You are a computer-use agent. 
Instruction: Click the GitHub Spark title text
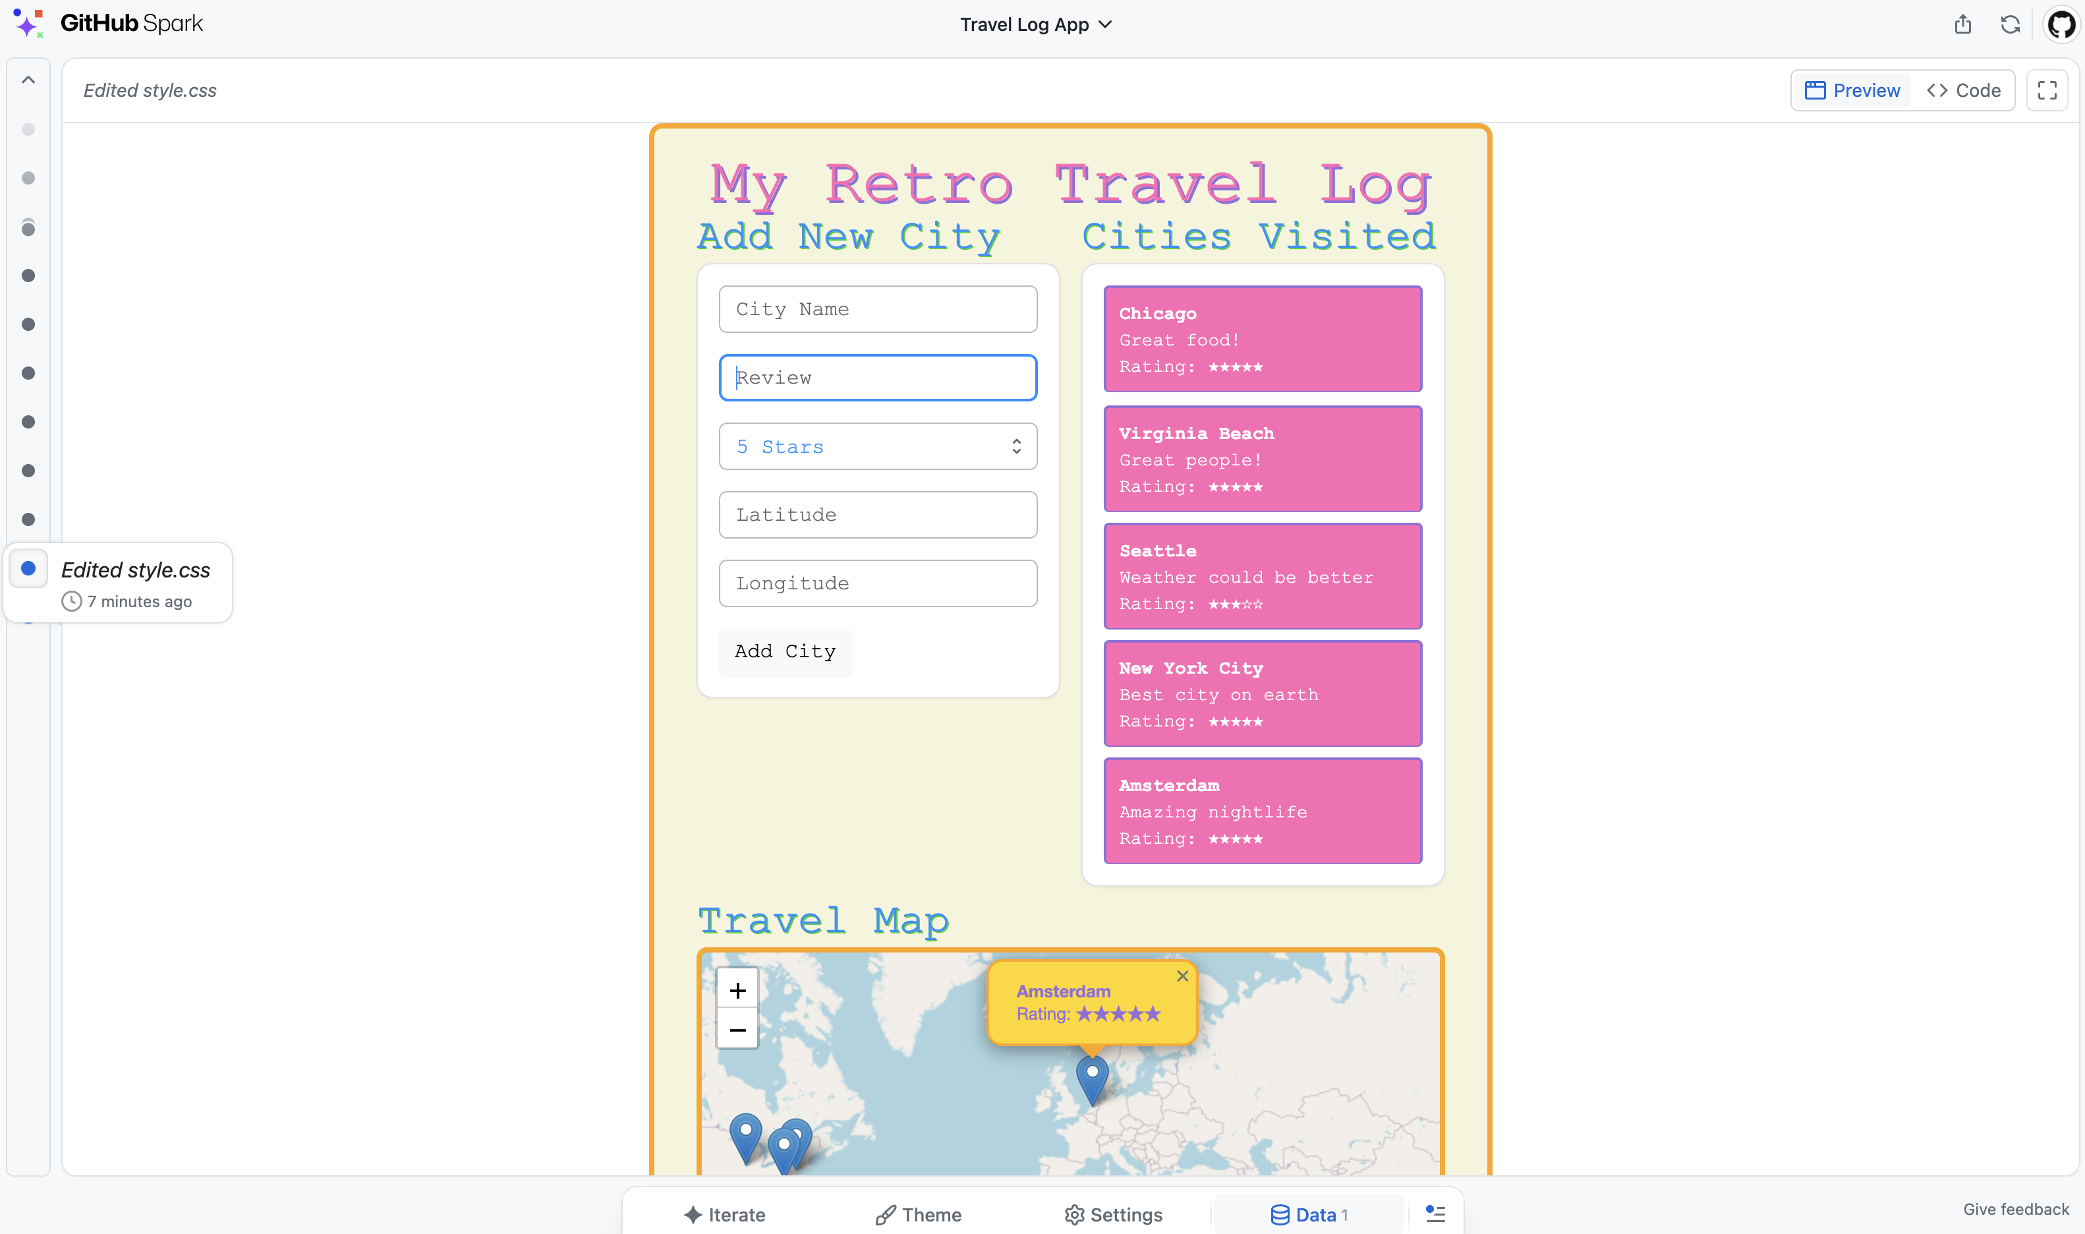coord(131,23)
